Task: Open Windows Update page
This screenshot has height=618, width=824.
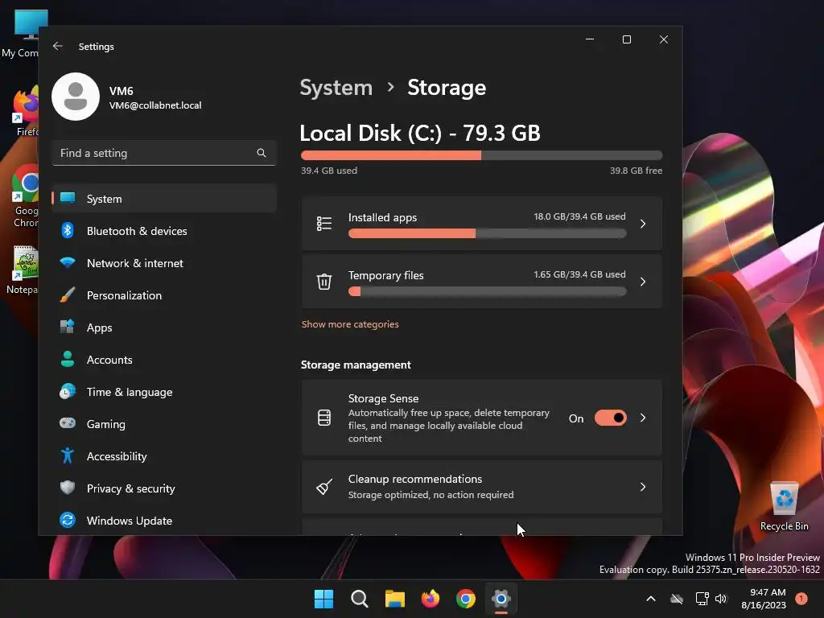Action: coord(164,521)
